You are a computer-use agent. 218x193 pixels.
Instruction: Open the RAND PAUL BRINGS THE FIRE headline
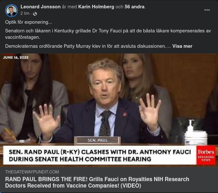97,182
